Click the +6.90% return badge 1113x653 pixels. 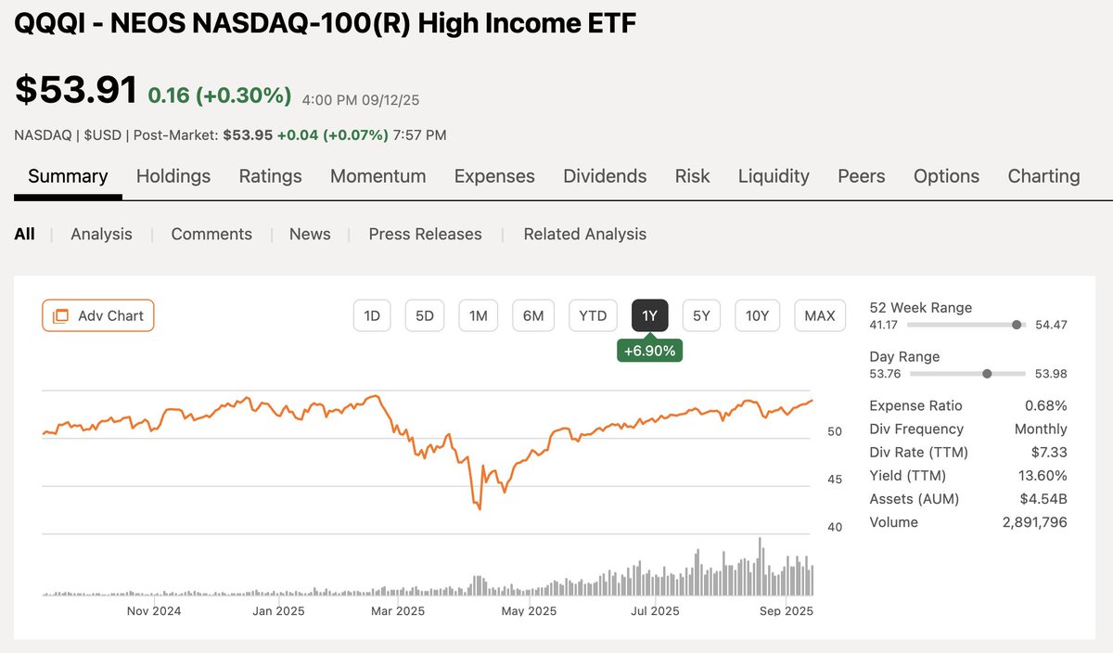650,351
